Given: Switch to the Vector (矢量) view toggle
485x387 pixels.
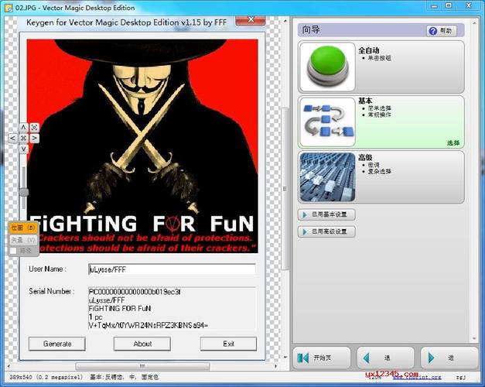Looking at the screenshot, I should point(23,240).
